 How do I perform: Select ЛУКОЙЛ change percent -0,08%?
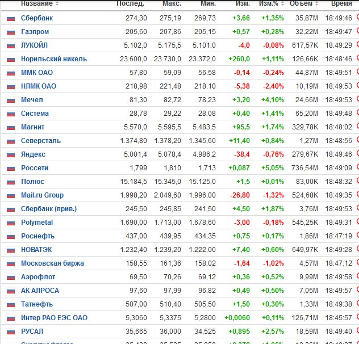(273, 45)
